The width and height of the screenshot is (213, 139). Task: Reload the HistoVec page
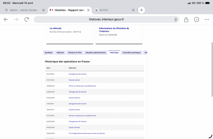27,19
